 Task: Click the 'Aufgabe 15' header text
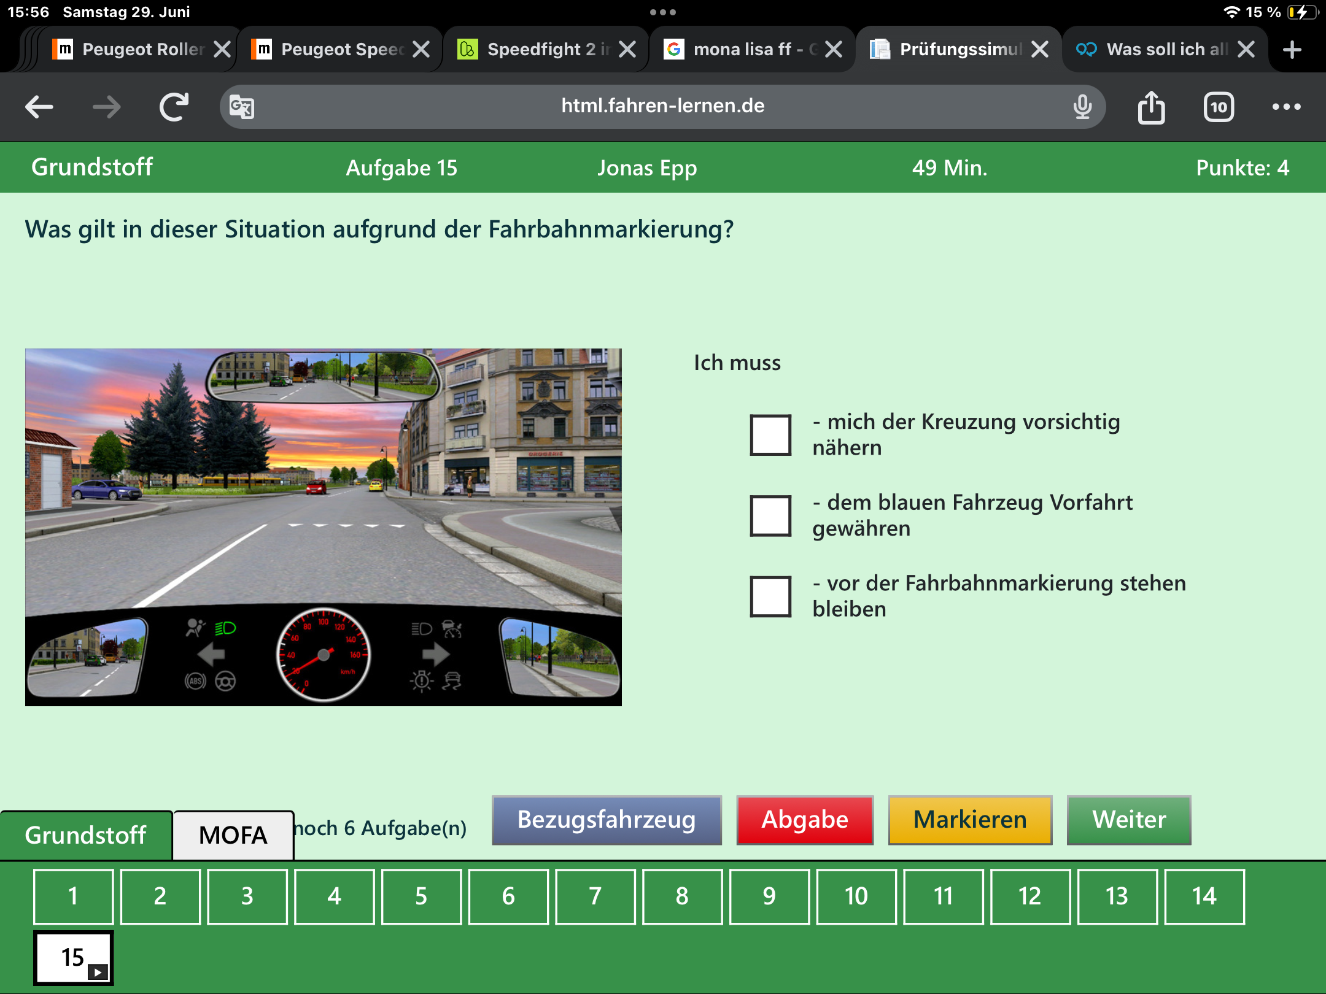[401, 168]
